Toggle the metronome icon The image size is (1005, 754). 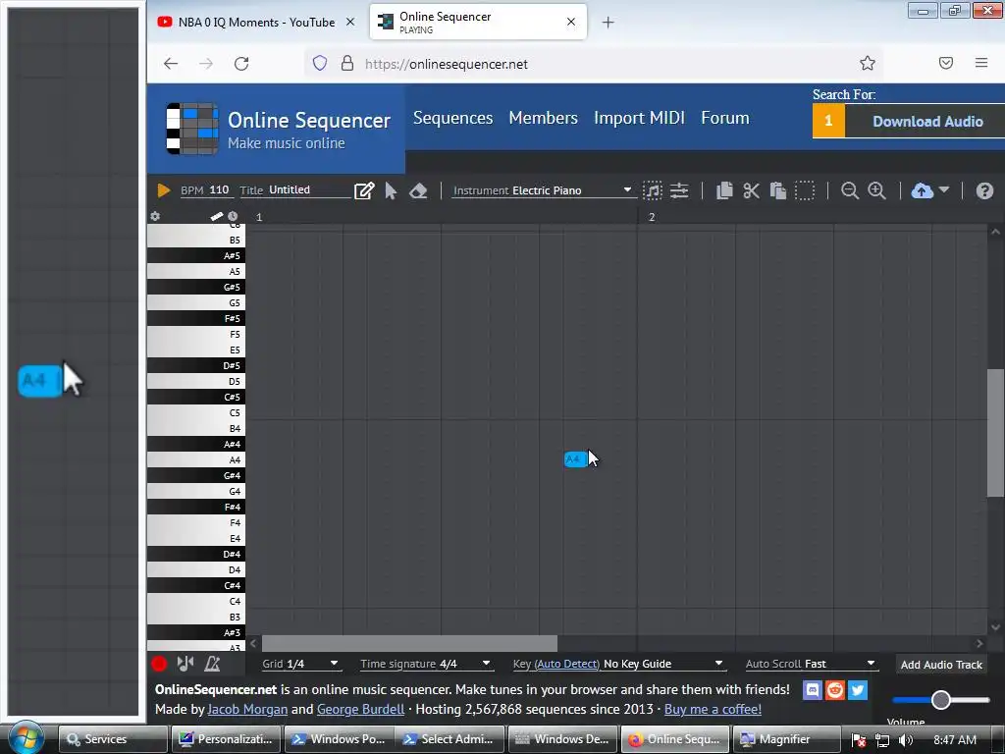click(x=212, y=664)
